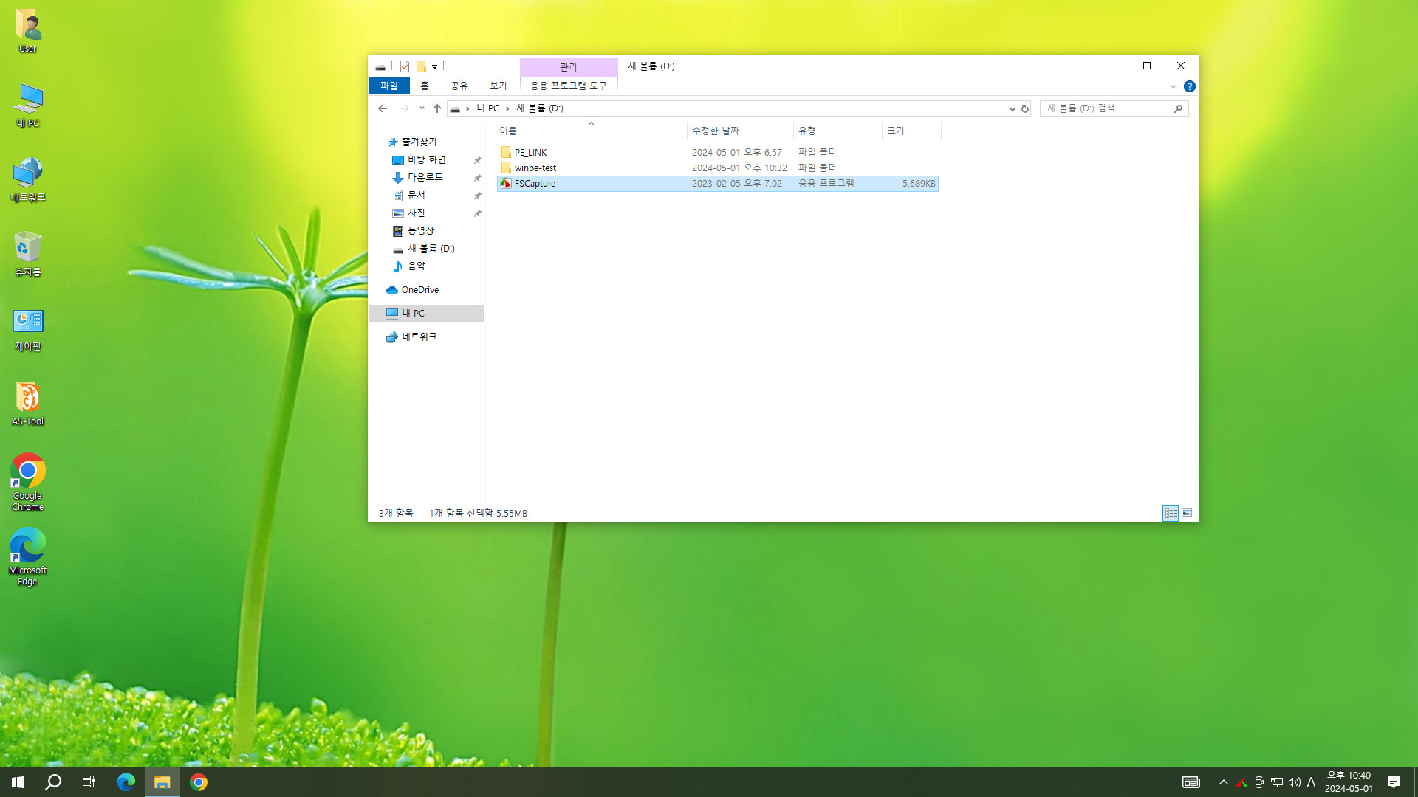
Task: Open the Windows Start menu
Action: point(18,782)
